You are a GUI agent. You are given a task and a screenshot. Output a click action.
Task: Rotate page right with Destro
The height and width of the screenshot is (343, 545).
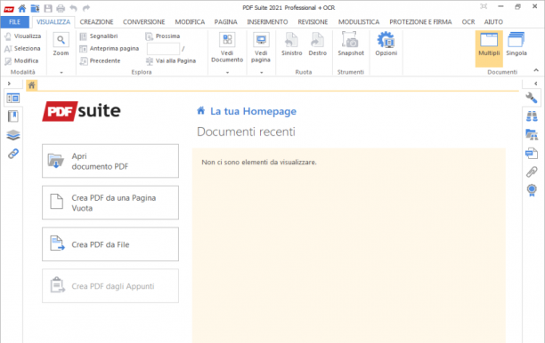click(317, 44)
